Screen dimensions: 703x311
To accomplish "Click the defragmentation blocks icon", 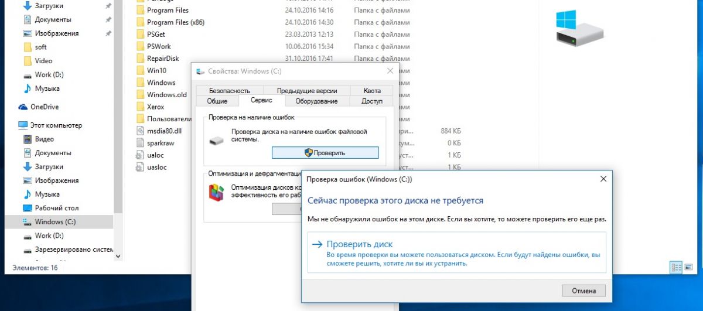I will [x=216, y=192].
